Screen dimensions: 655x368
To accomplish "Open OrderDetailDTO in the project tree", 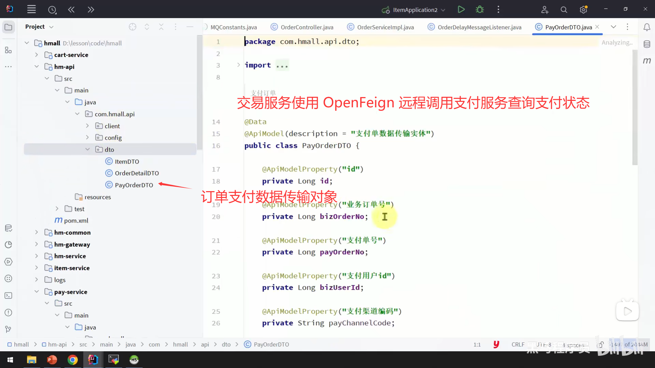I will tap(136, 173).
